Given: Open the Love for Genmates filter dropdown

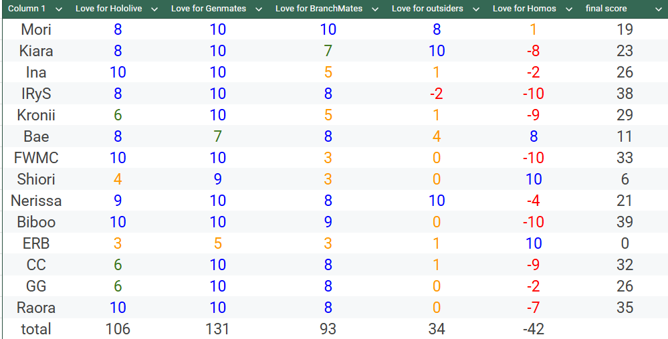Looking at the screenshot, I should click(259, 9).
